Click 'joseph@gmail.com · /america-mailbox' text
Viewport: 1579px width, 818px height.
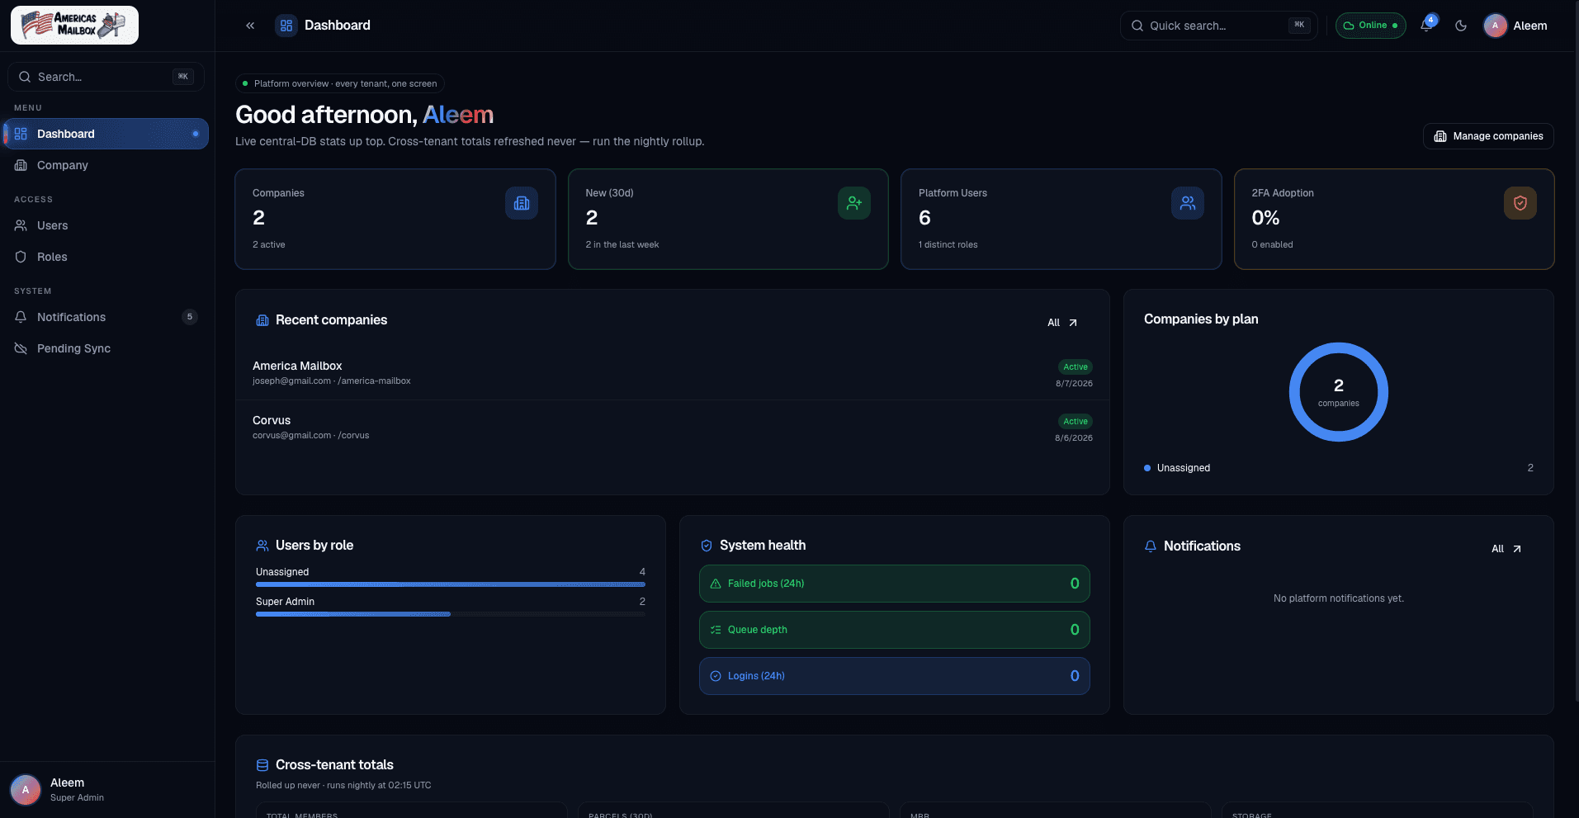pyautogui.click(x=332, y=381)
